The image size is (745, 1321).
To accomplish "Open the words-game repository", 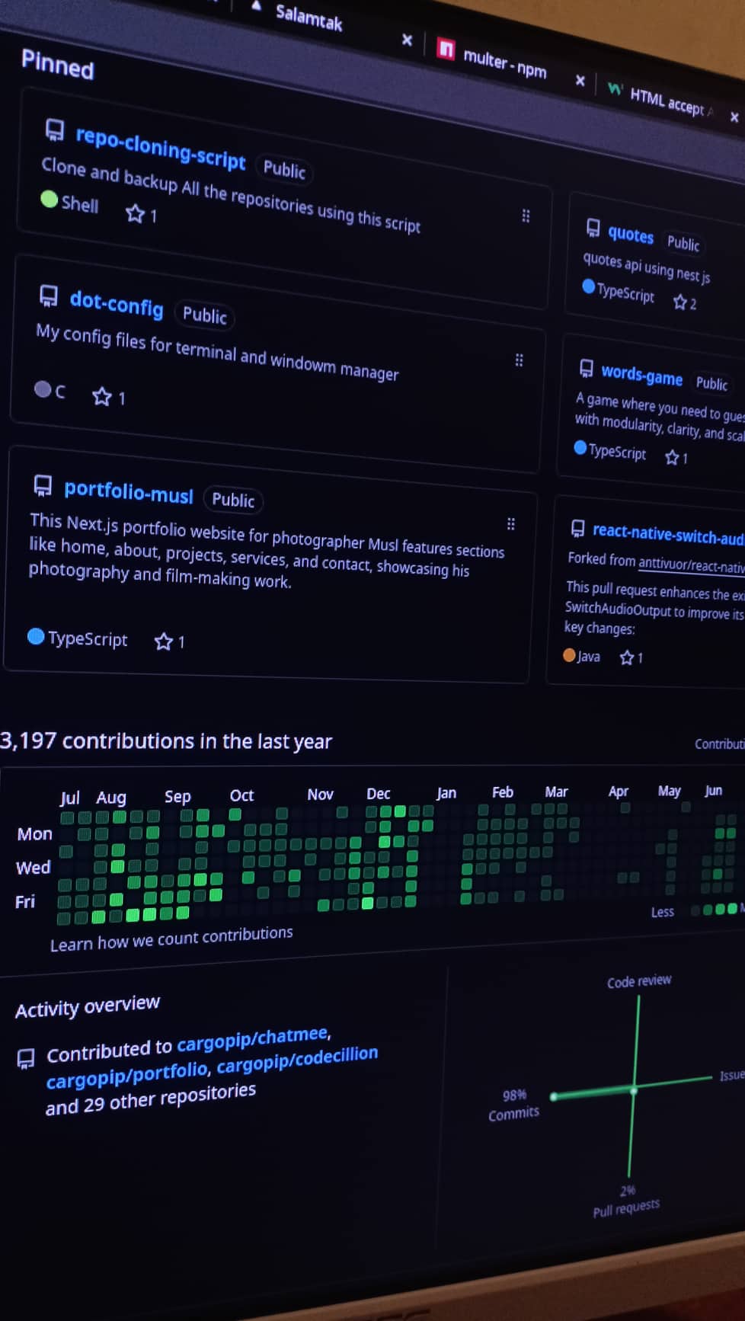I will [x=641, y=375].
